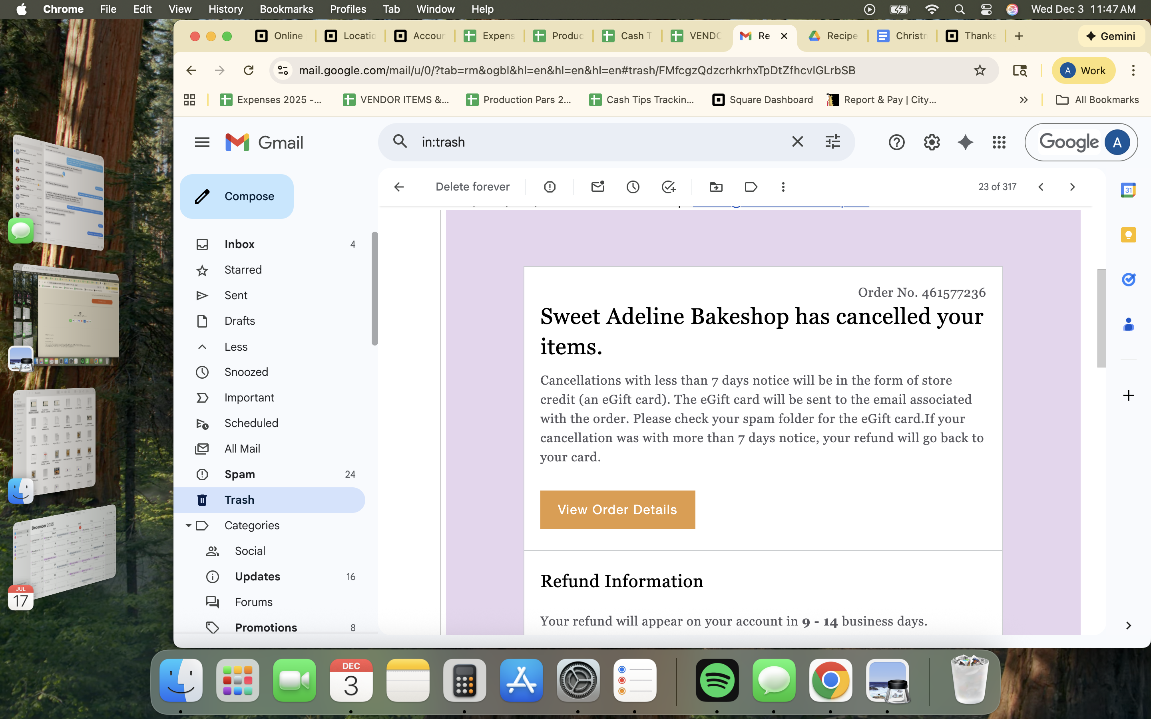Expand hidden bookmarks chevron
Screen dimensions: 1151x719
(x=1024, y=100)
